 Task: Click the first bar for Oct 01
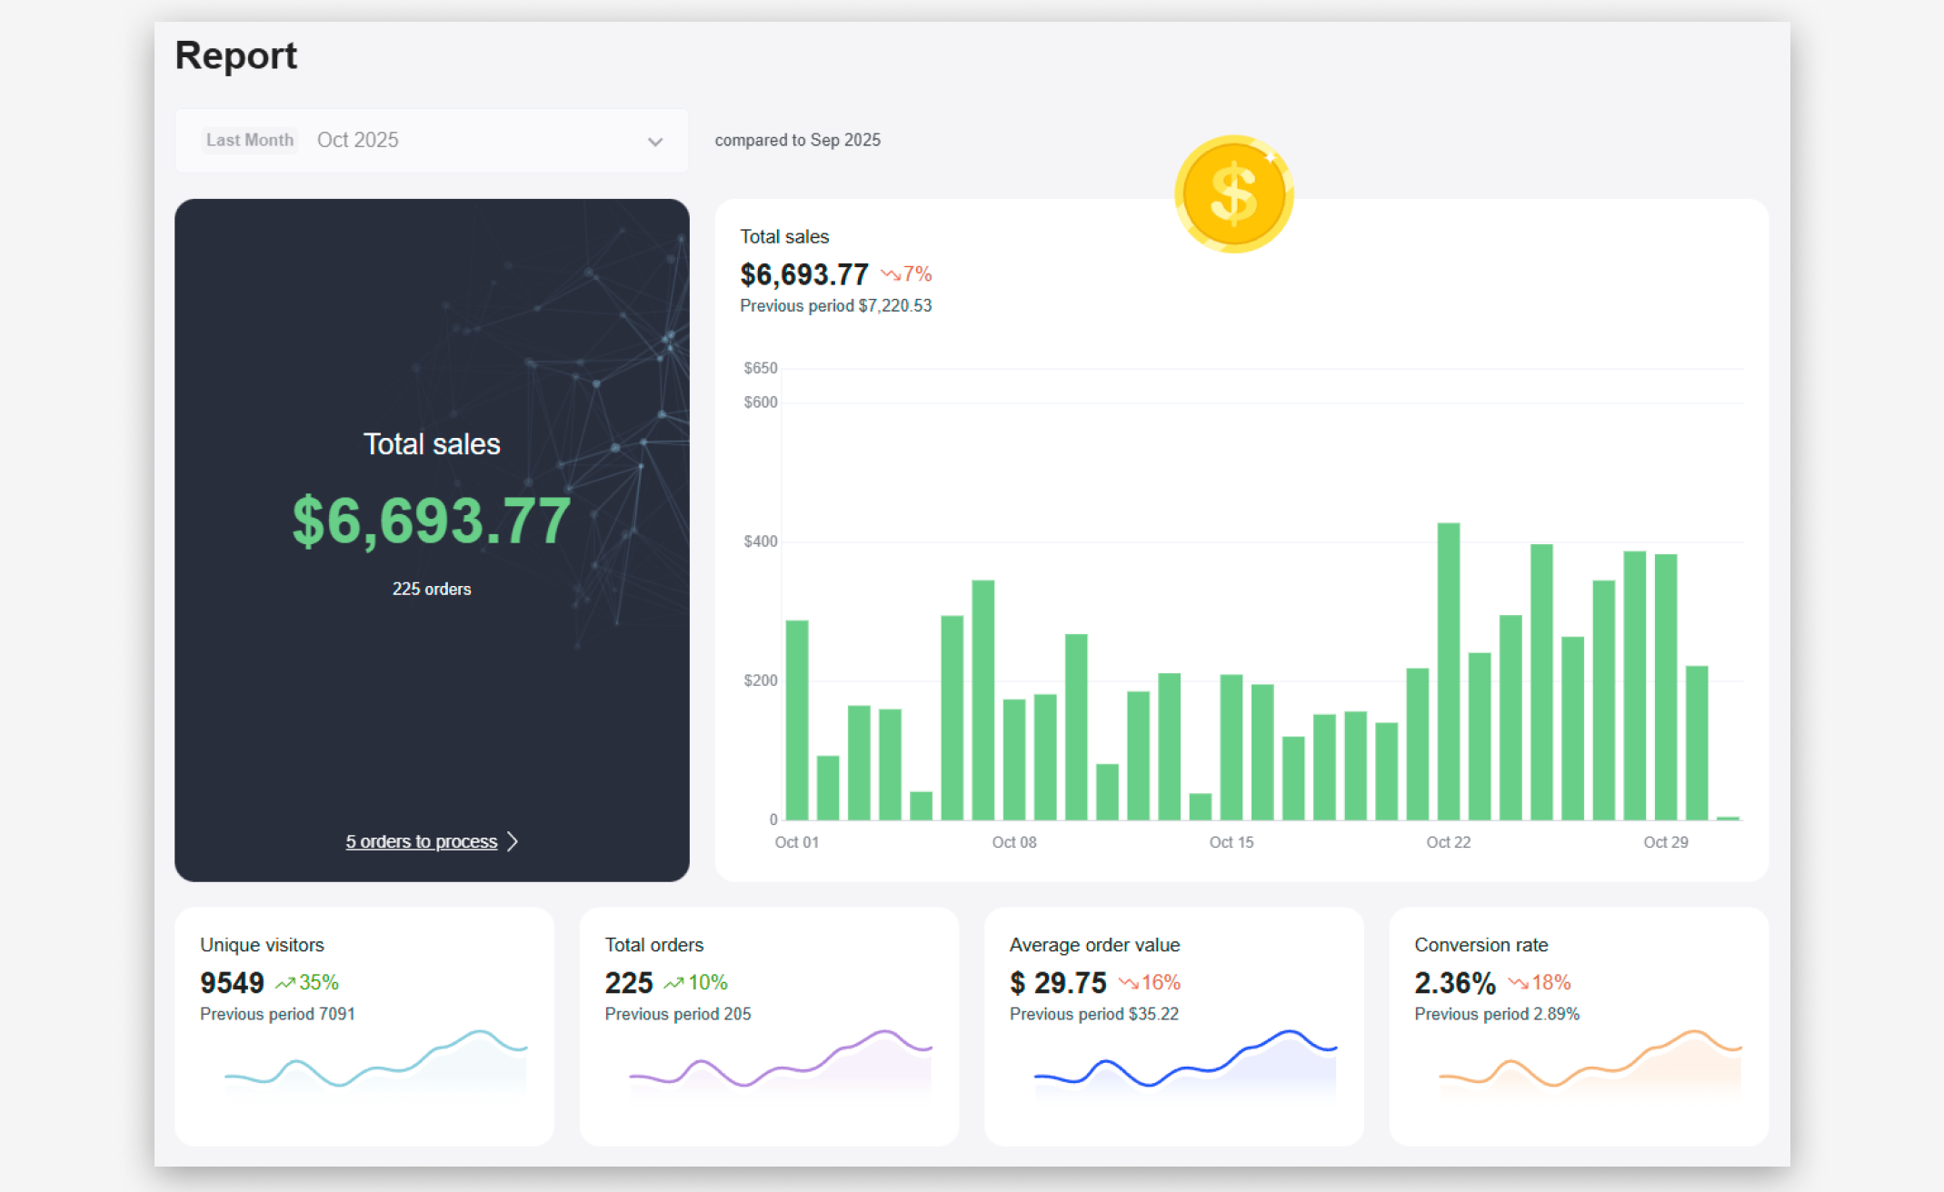pos(796,720)
